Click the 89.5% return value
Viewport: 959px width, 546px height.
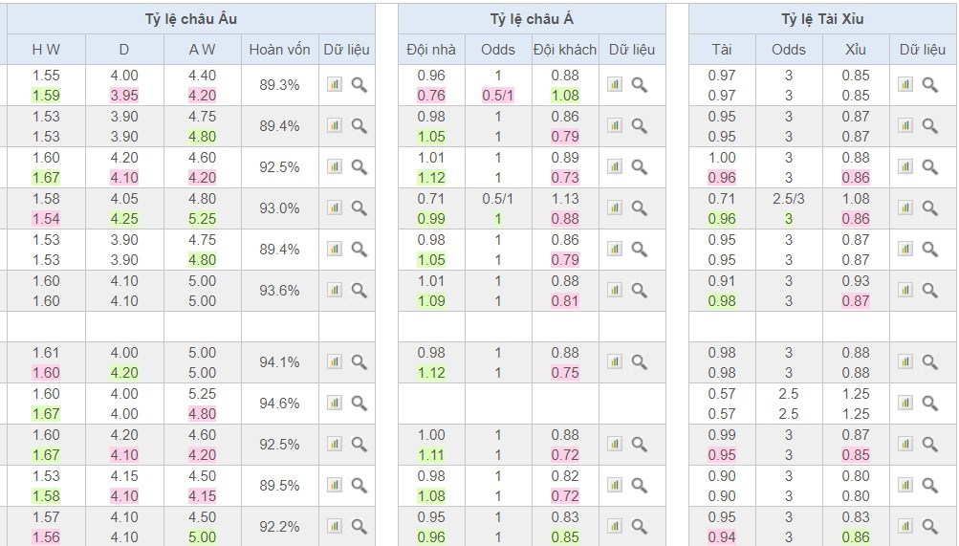(x=279, y=486)
